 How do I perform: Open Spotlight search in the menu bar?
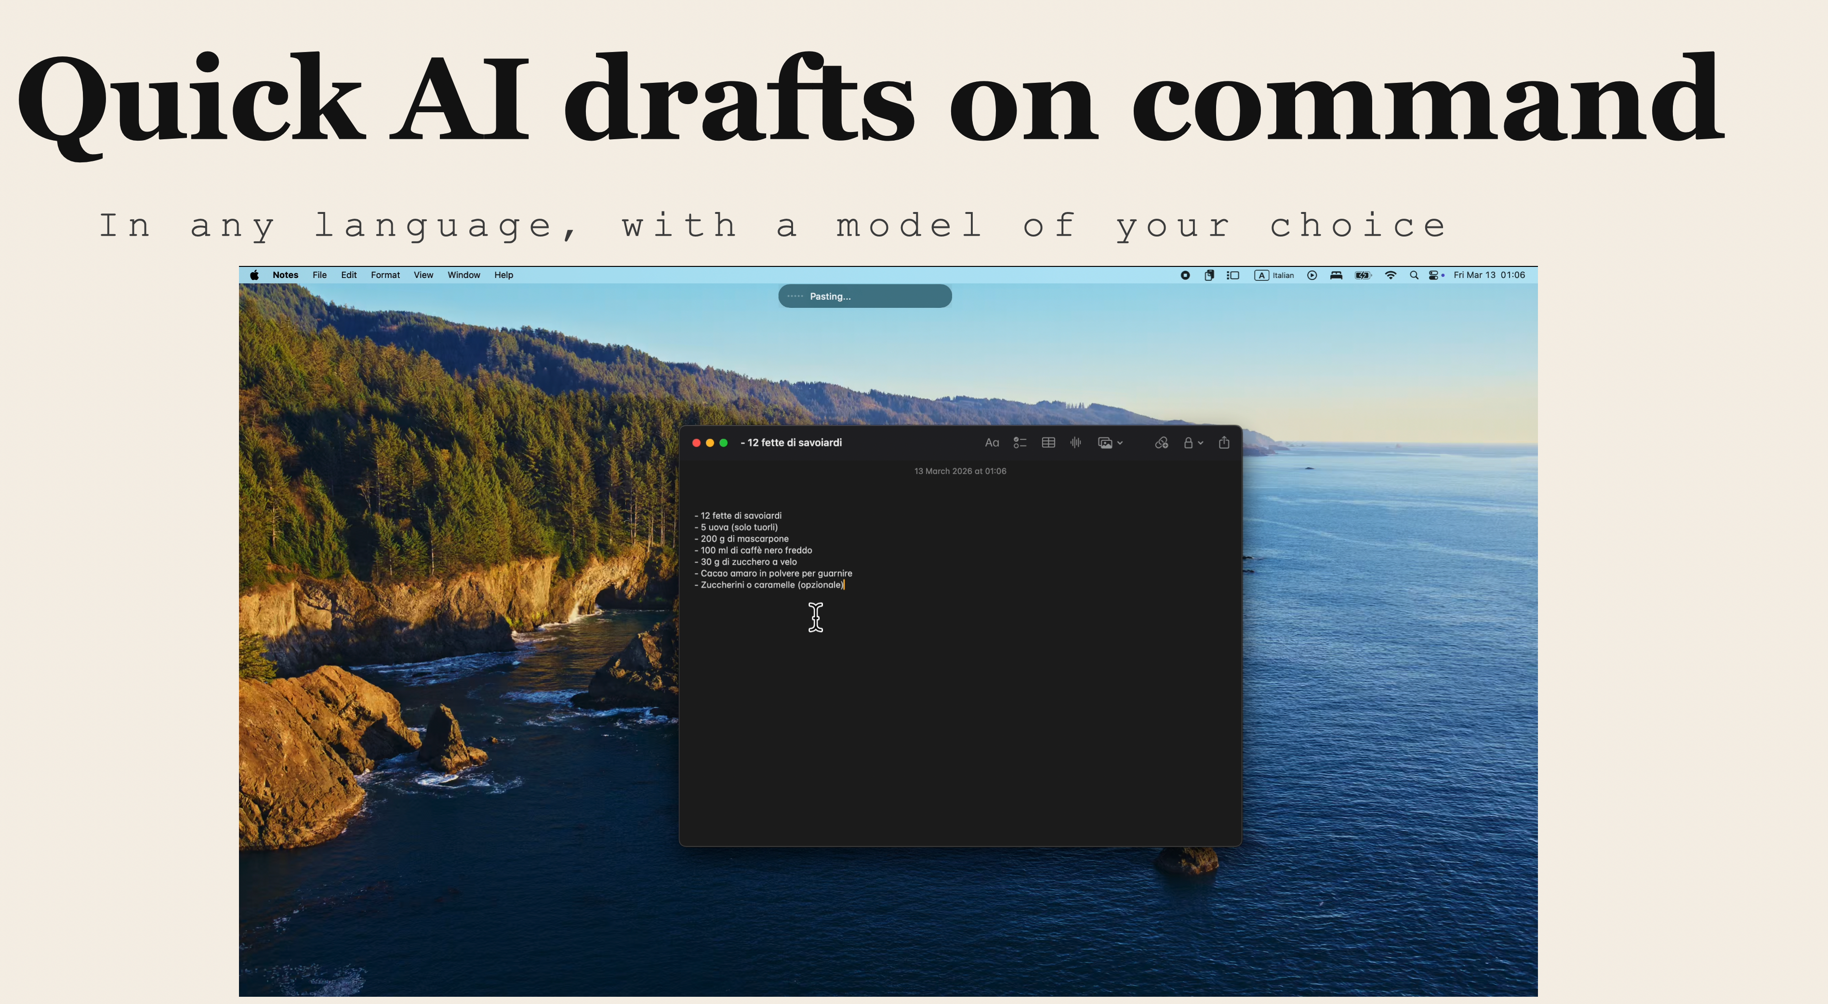pos(1414,275)
